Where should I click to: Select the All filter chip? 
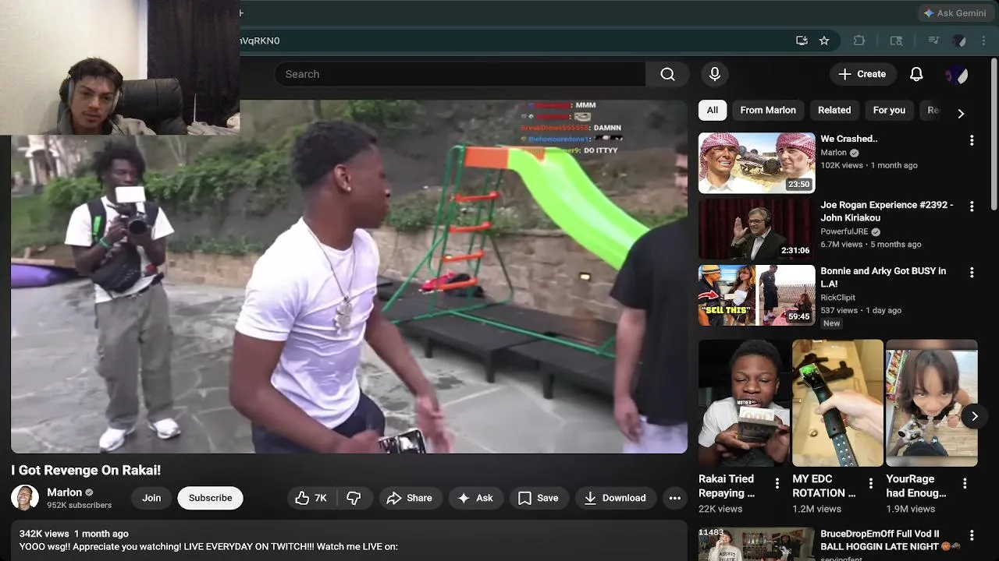point(713,110)
